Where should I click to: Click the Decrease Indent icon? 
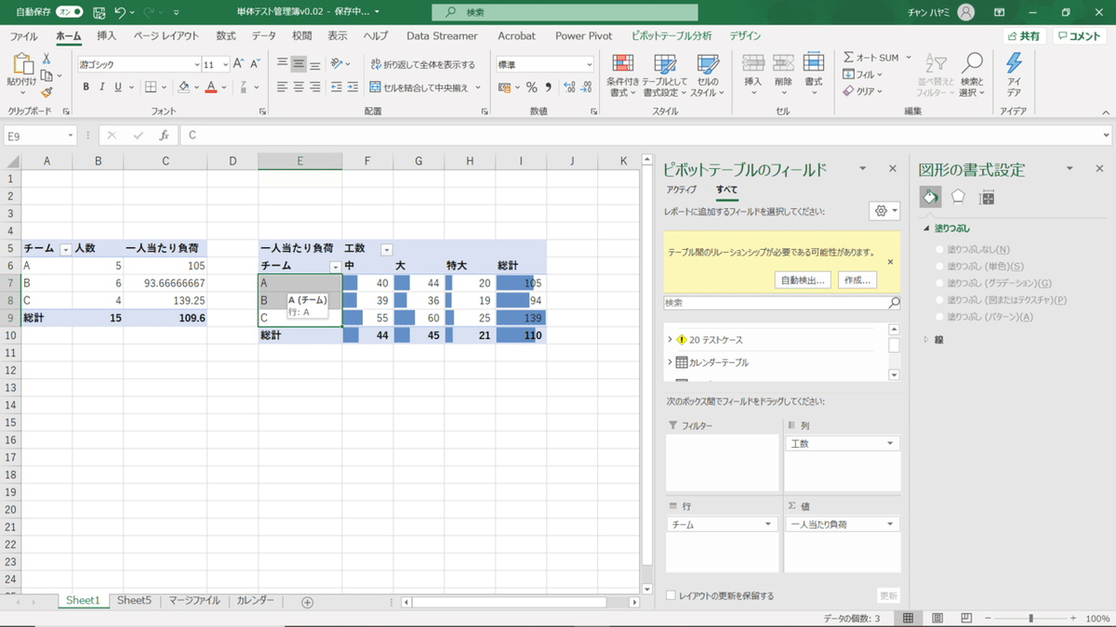click(x=336, y=87)
